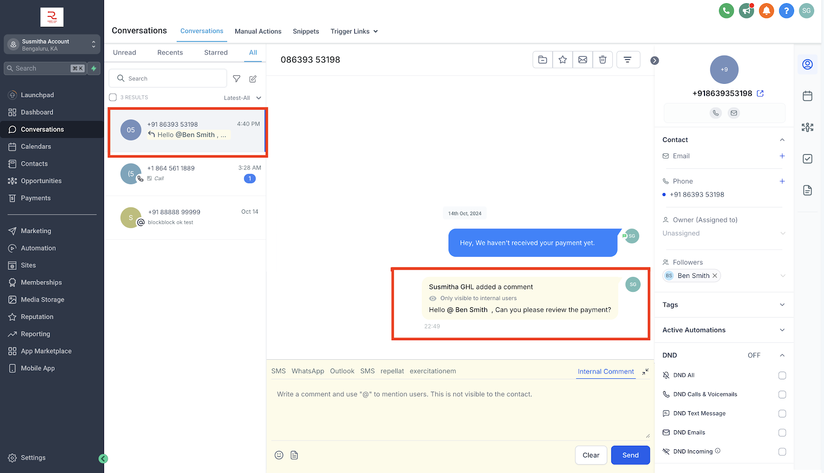
Task: Collapse the Contact section
Action: [x=782, y=139]
